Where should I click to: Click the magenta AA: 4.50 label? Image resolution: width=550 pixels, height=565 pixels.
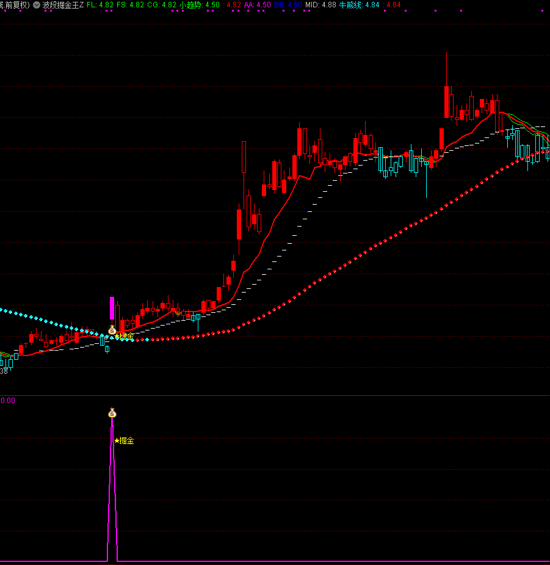[x=257, y=5]
